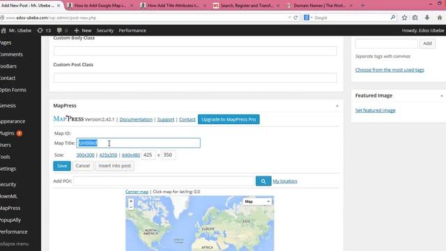Open the Map type dropdown
Image resolution: width=446 pixels, height=251 pixels.
257,201
